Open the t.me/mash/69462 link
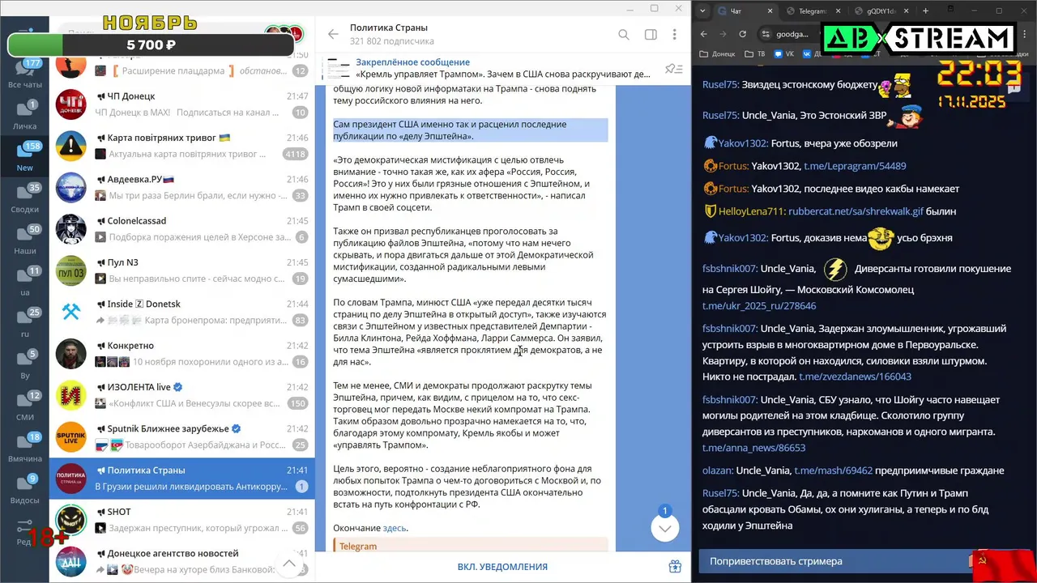 [x=833, y=470]
